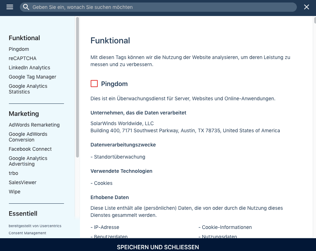
Task: Go to Google Tag Manager entry
Action: pyautogui.click(x=32, y=77)
